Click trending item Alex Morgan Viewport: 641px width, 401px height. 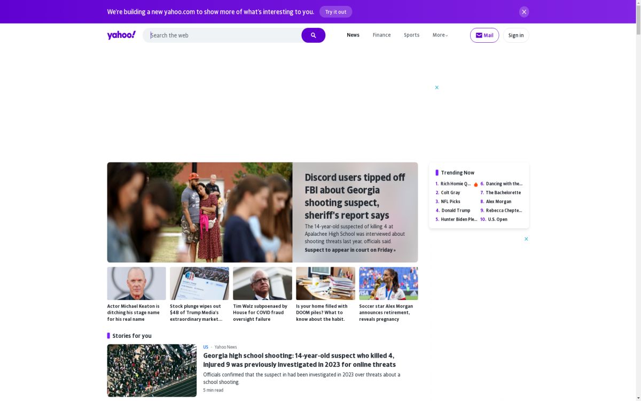coord(498,202)
